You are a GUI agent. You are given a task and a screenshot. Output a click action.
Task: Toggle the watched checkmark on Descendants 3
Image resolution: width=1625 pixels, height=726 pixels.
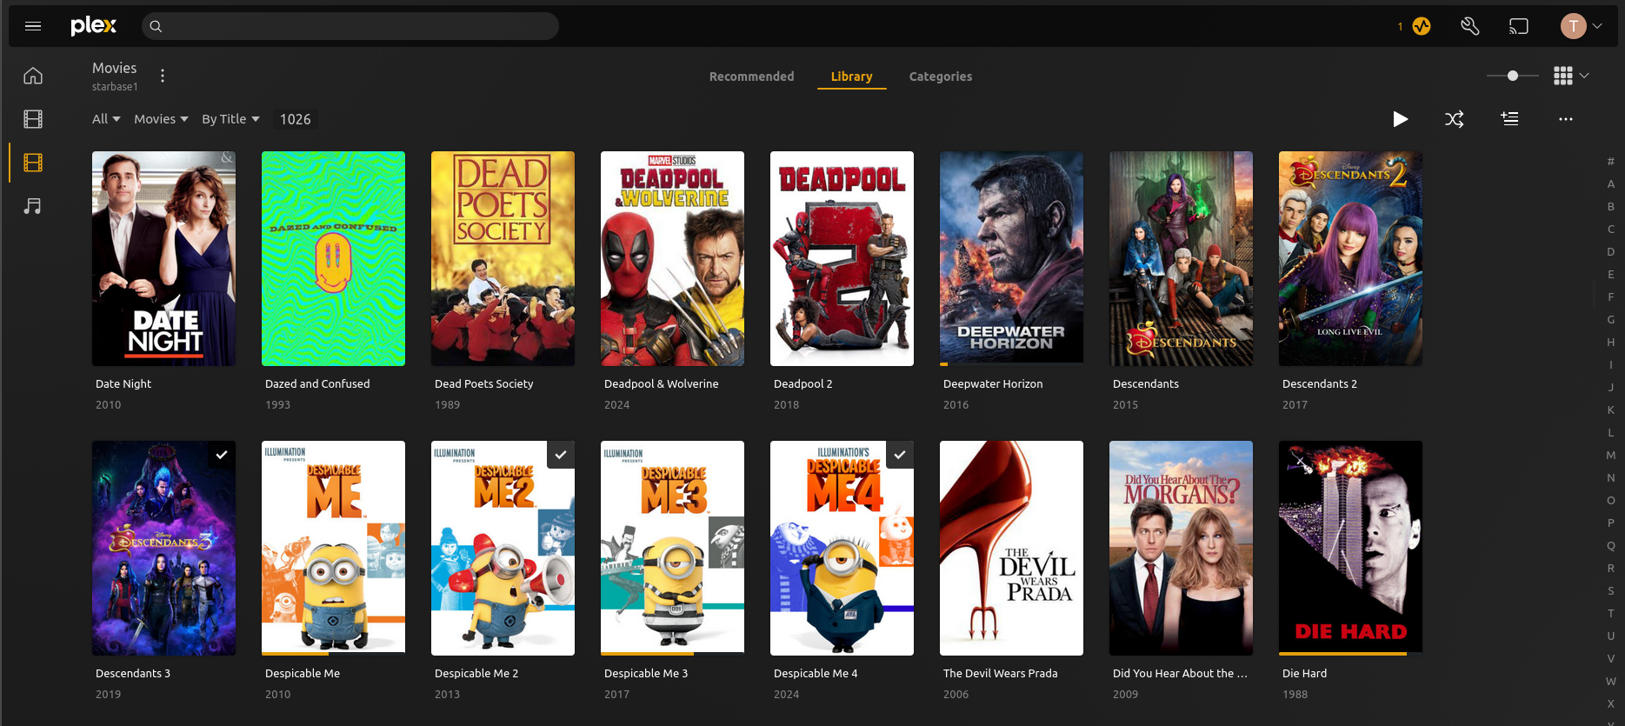point(222,455)
